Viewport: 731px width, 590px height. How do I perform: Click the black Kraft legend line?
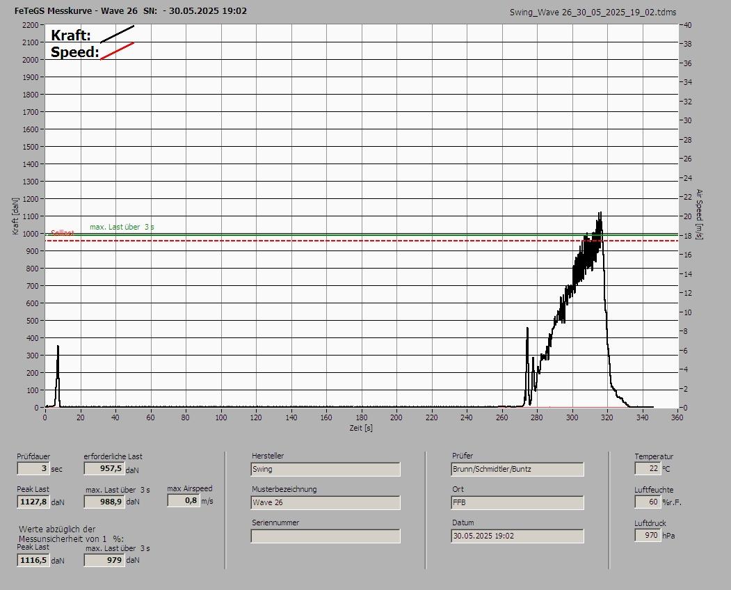point(118,34)
